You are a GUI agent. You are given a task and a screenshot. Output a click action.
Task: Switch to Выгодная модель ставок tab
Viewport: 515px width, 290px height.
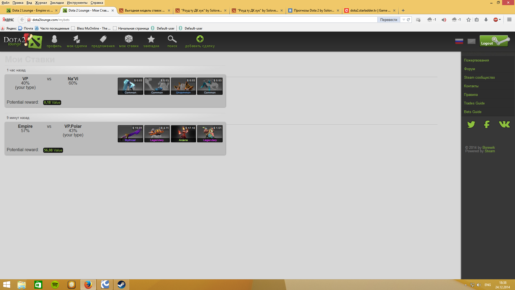click(x=145, y=10)
